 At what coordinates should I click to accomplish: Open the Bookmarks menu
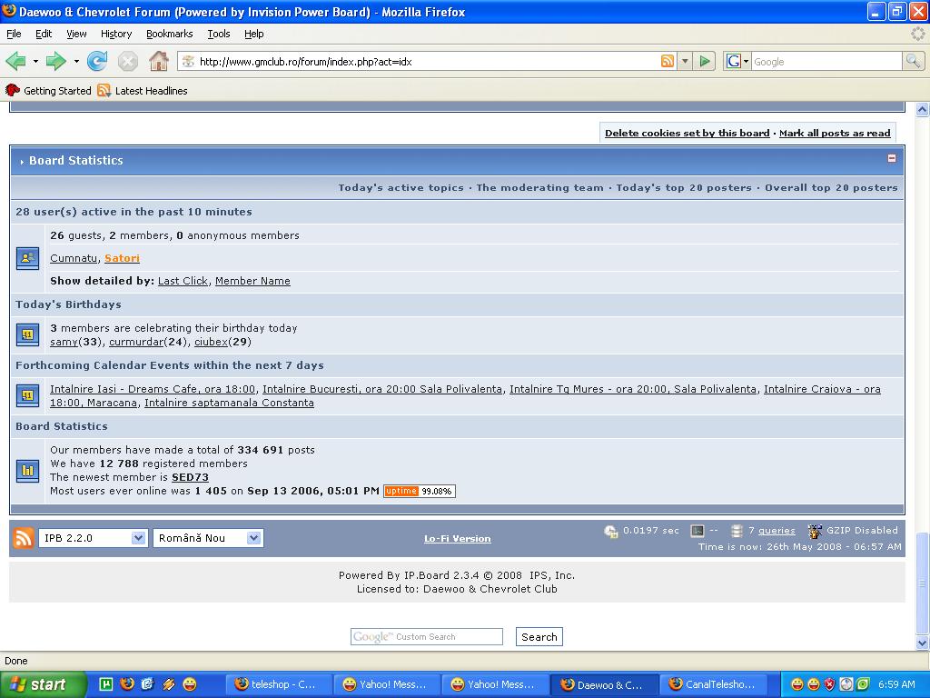pyautogui.click(x=169, y=34)
